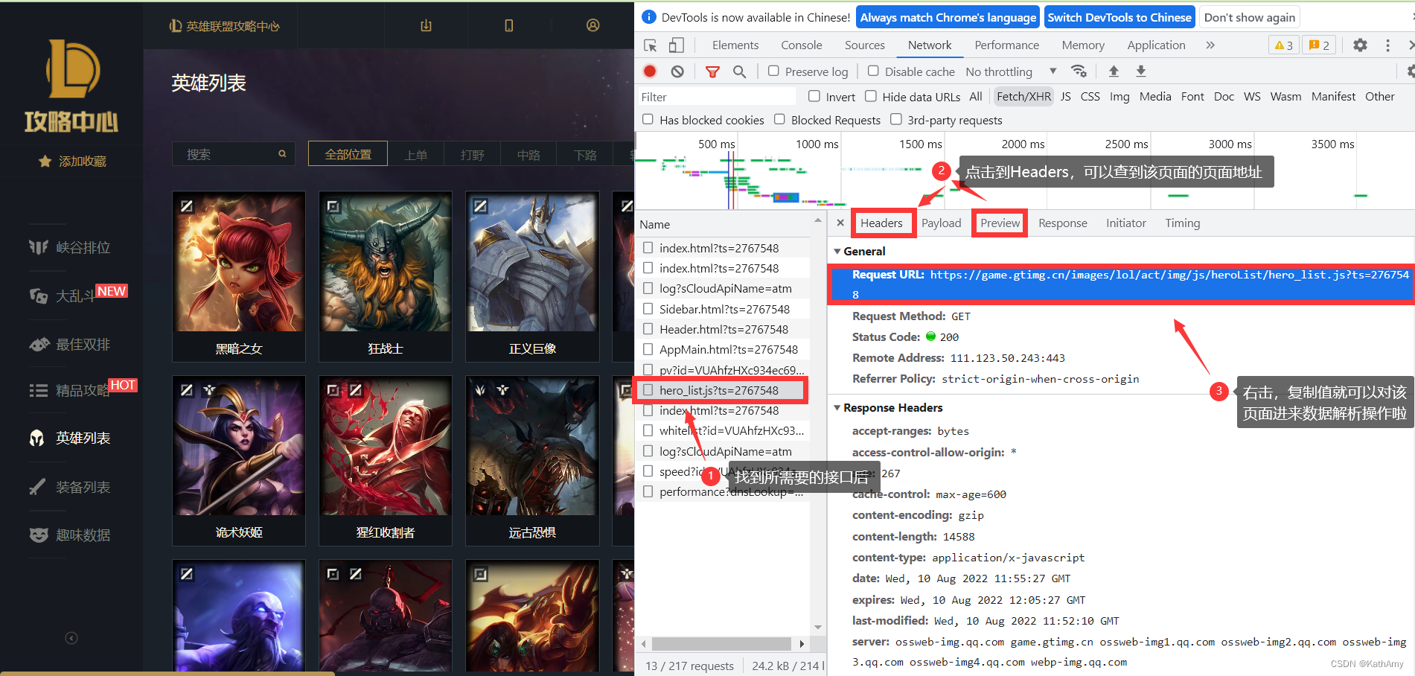The width and height of the screenshot is (1415, 676).
Task: Enable Disable cache checkbox
Action: tap(873, 71)
